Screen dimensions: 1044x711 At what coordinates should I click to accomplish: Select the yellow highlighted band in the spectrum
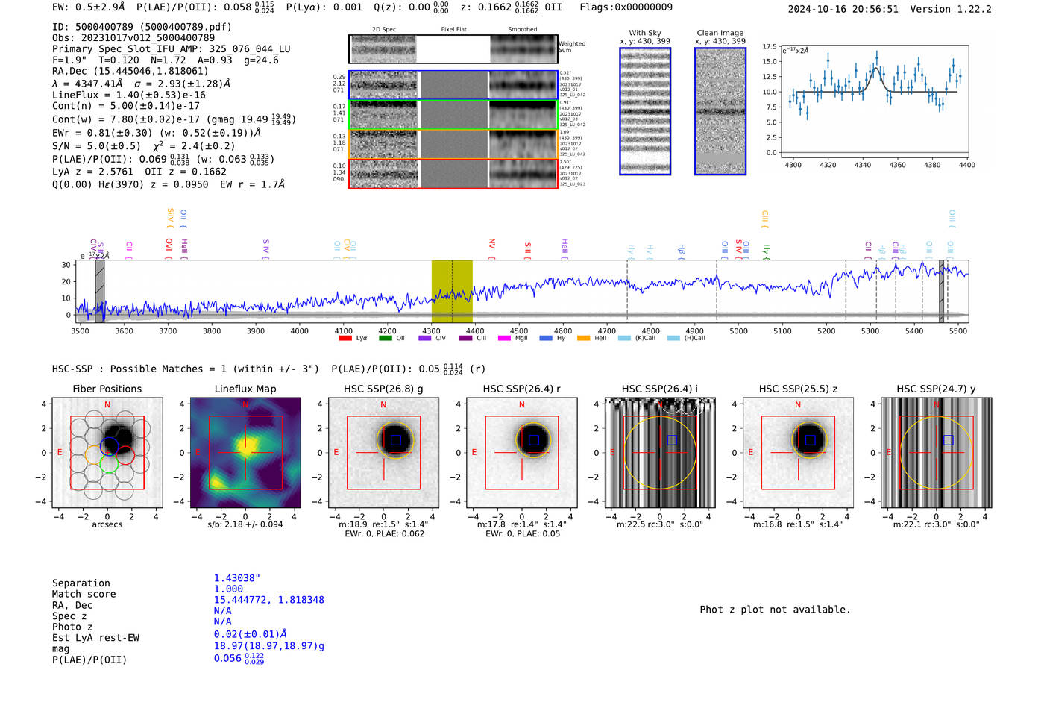pyautogui.click(x=452, y=292)
